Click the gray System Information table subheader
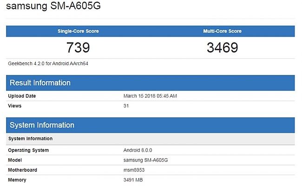The height and width of the screenshot is (189, 302). [x=150, y=139]
